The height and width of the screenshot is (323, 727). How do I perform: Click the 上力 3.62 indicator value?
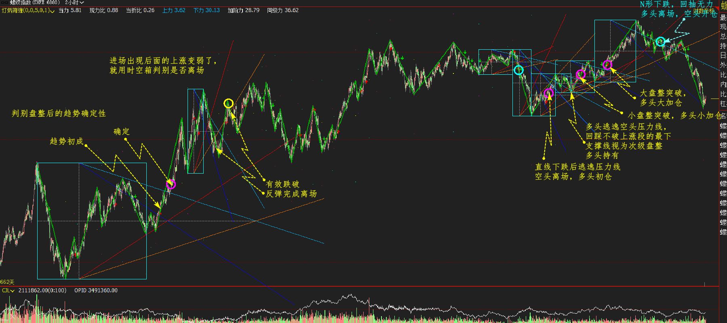[174, 10]
